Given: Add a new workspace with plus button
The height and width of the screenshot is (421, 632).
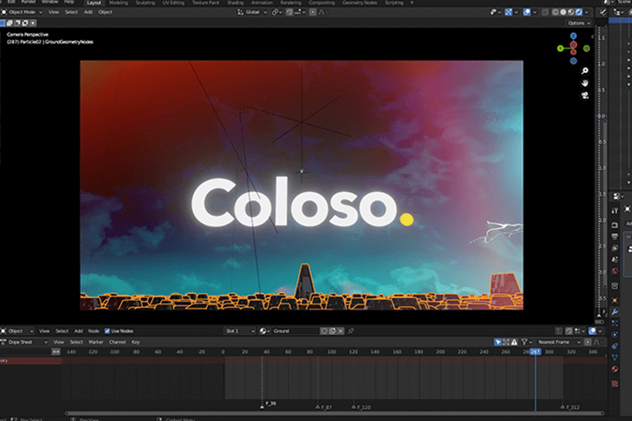Looking at the screenshot, I should 412,3.
